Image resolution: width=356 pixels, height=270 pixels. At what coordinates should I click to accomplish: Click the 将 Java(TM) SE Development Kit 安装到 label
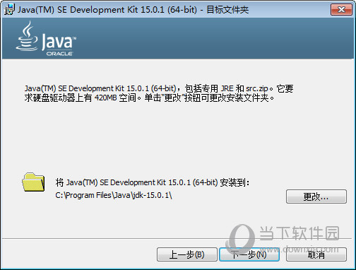[153, 182]
